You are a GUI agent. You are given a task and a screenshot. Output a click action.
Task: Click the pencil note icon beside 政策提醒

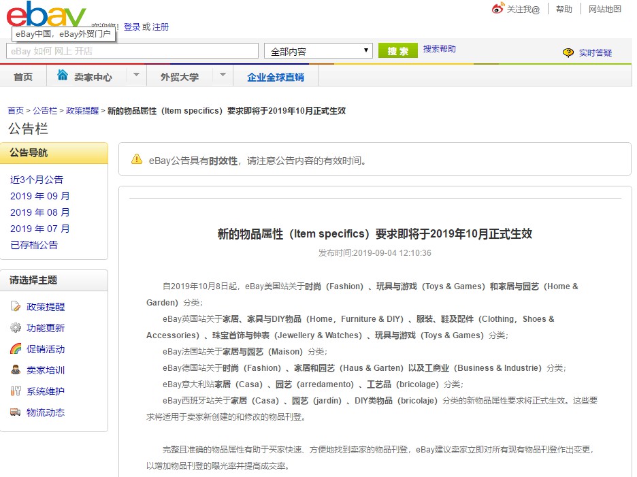point(16,306)
